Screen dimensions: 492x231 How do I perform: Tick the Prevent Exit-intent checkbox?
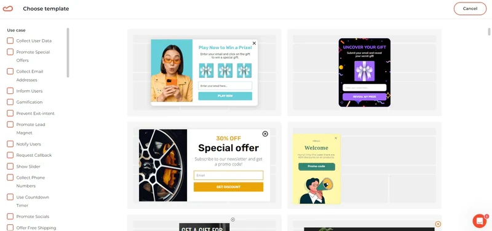10,113
